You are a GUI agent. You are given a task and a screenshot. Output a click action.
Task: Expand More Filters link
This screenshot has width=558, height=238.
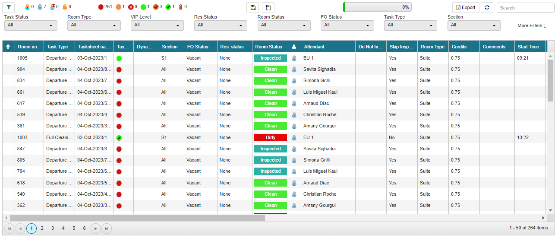(x=532, y=26)
